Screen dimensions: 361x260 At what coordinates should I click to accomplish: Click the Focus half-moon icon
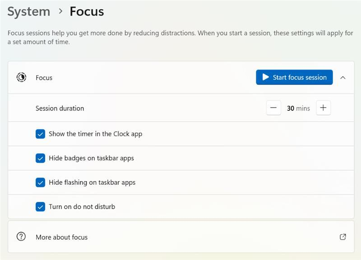pos(21,78)
